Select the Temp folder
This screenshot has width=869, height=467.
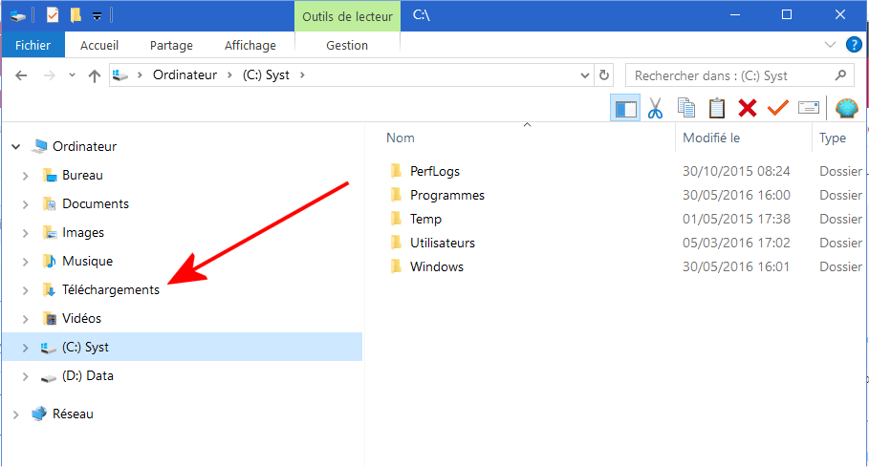click(425, 219)
